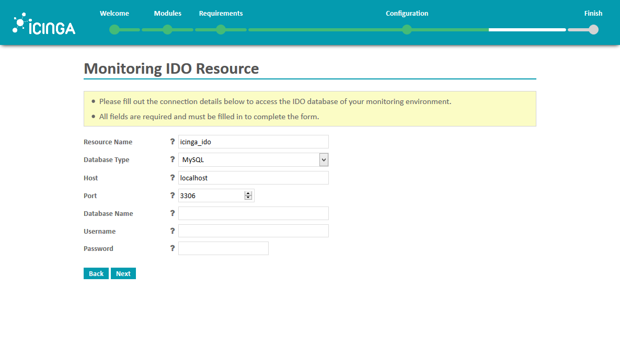Click the Modules progress dot
The height and width of the screenshot is (356, 620).
tap(168, 30)
